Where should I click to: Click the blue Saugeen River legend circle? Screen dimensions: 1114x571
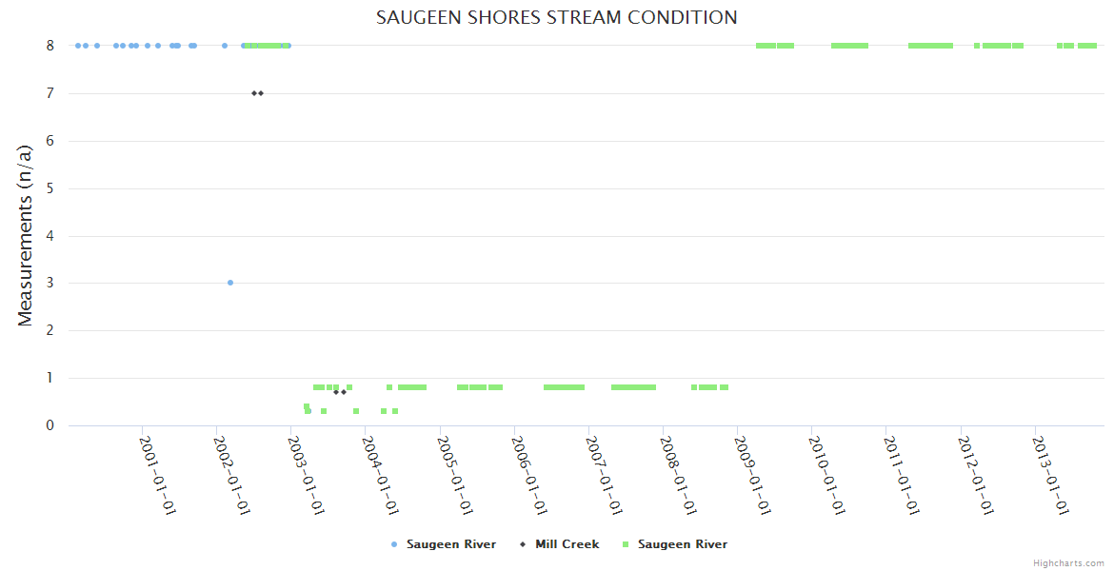tap(394, 544)
